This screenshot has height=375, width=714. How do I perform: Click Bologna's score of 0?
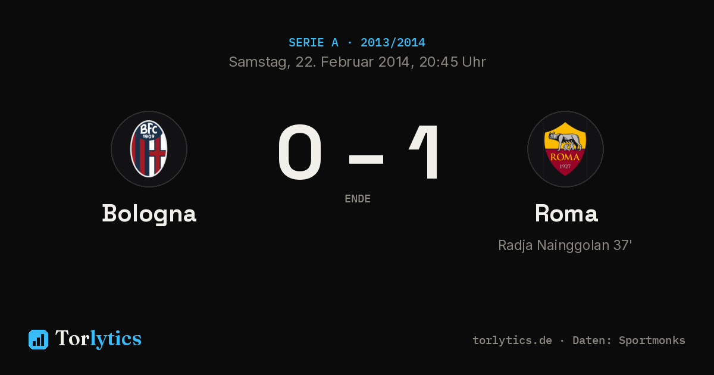(x=300, y=153)
